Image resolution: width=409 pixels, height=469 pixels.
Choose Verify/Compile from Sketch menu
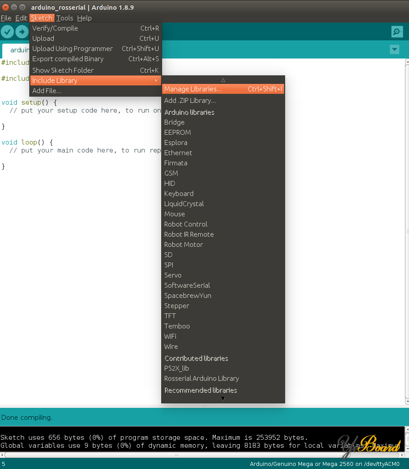coord(95,28)
